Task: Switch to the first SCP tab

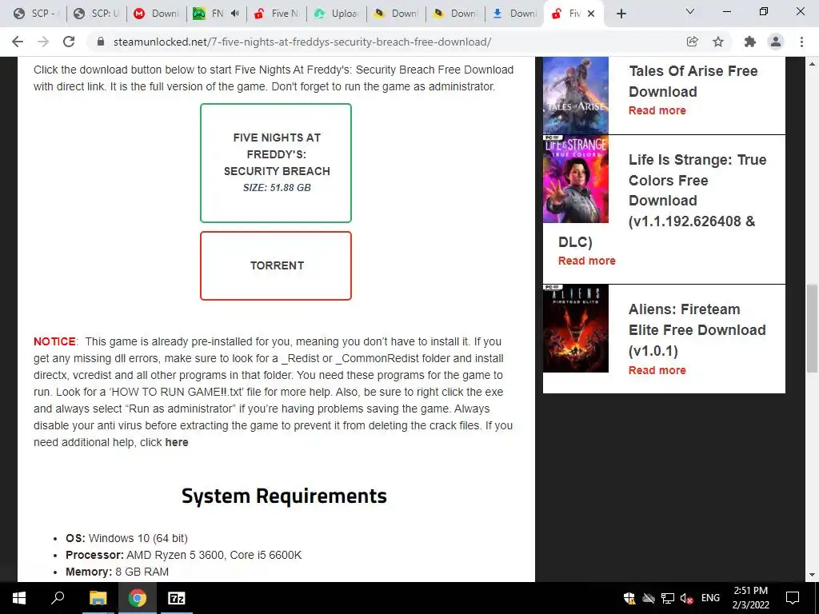Action: (37, 14)
